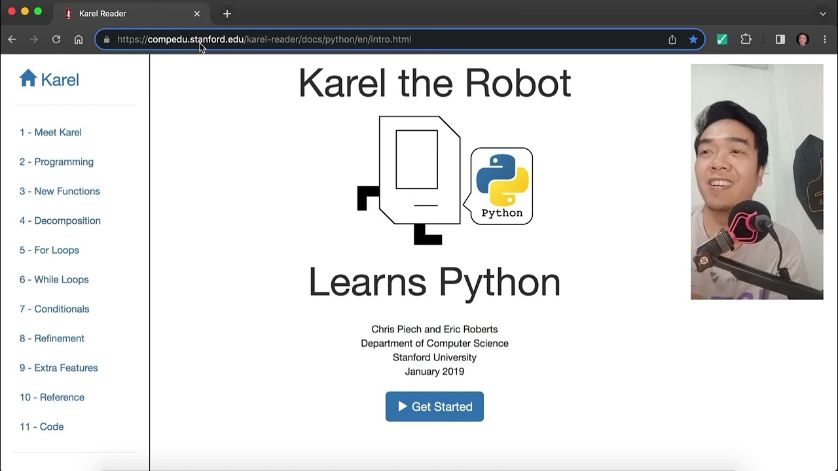Open chapter 10 - Reference
The width and height of the screenshot is (838, 471).
point(52,397)
